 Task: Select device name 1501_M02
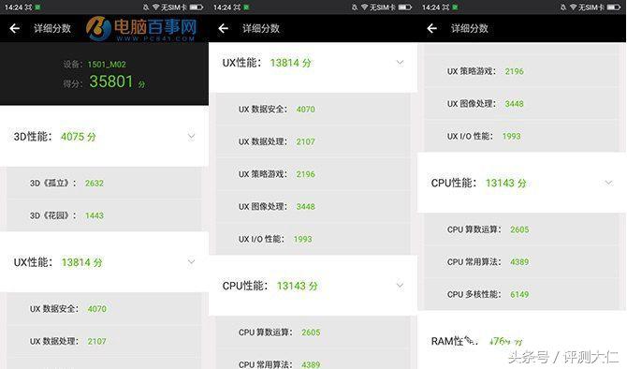pos(107,64)
